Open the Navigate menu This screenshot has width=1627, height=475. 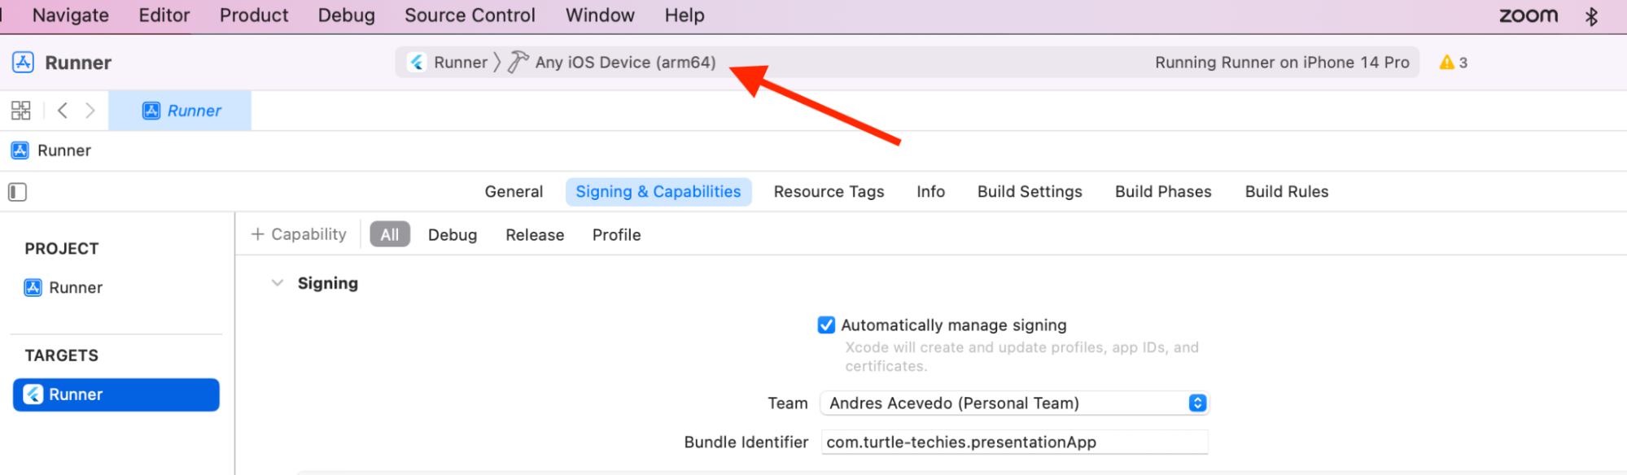coord(70,15)
